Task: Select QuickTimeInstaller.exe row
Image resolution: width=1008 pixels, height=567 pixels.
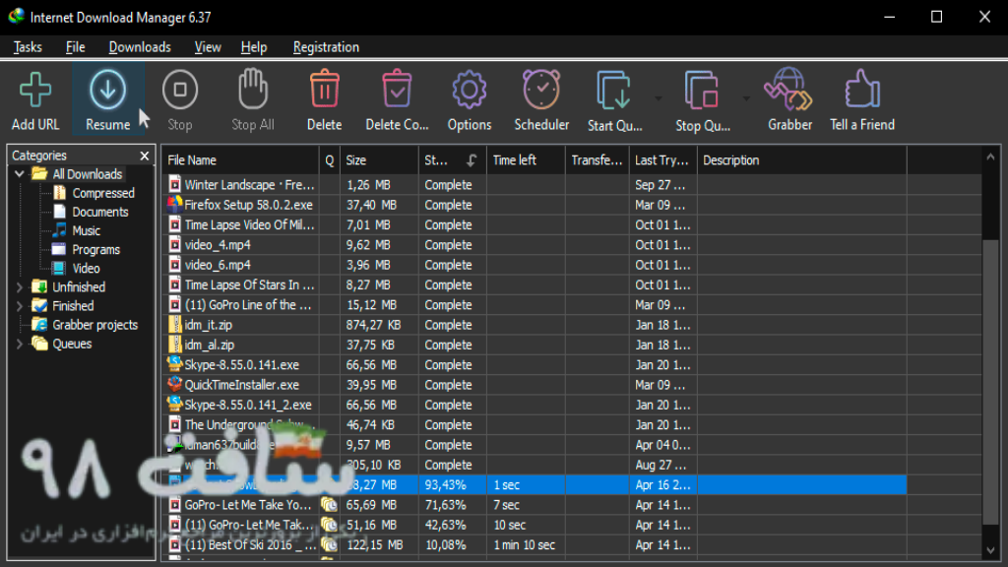Action: (x=535, y=385)
